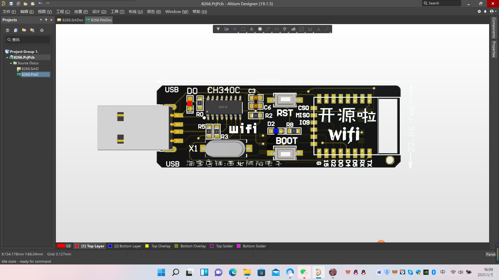Choose the rectangular selection tool

[x=243, y=29]
